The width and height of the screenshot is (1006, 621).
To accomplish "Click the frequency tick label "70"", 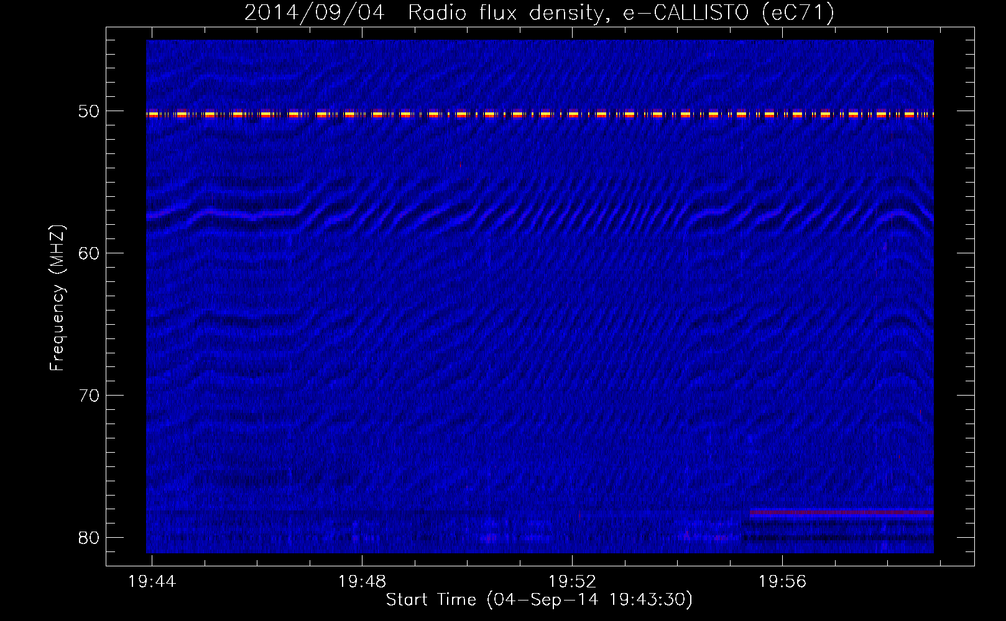I will click(x=89, y=396).
